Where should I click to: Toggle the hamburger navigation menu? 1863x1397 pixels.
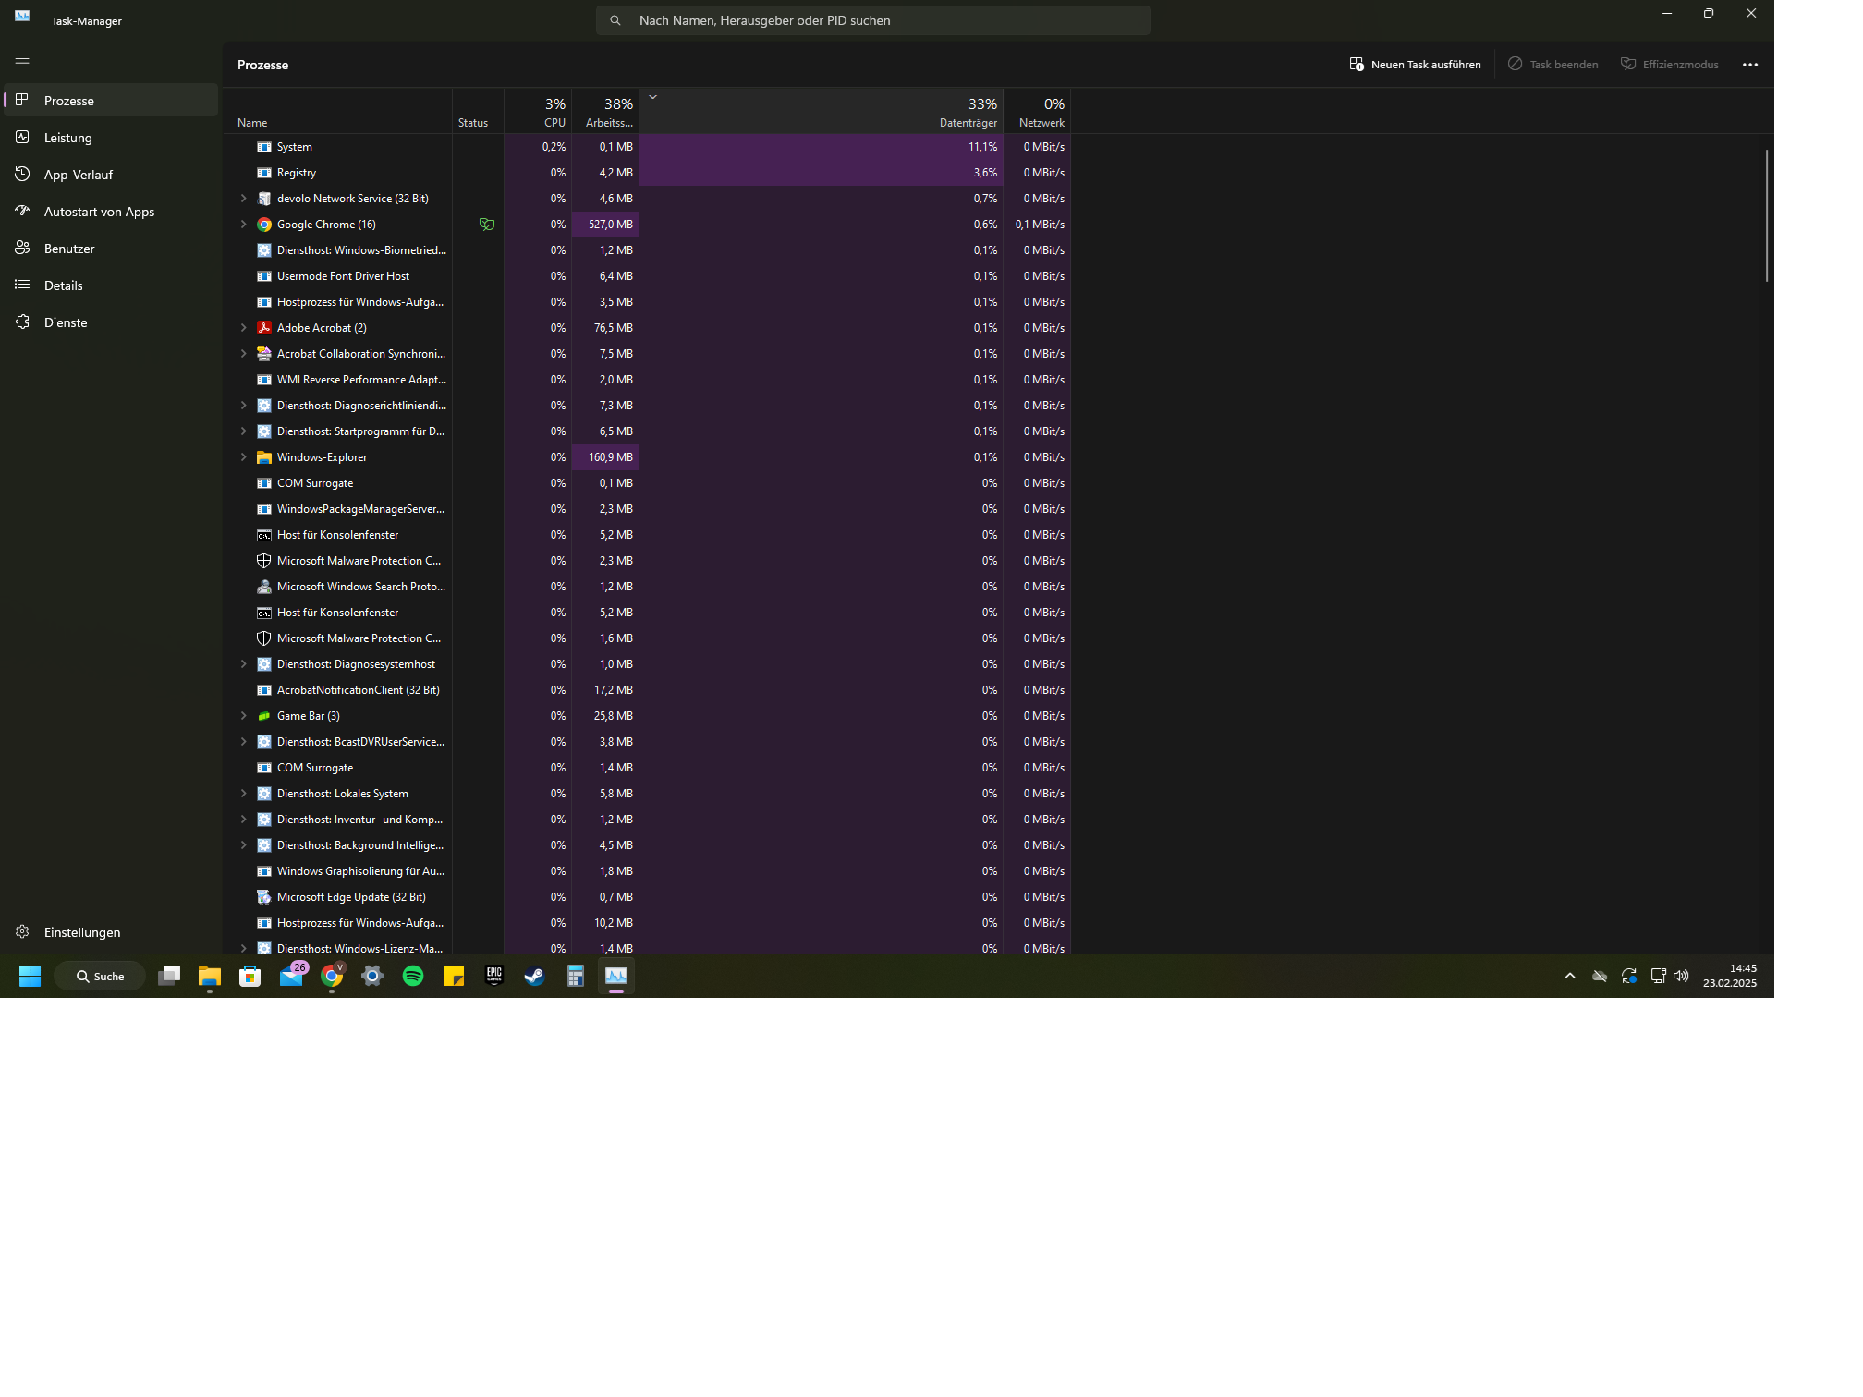[22, 63]
